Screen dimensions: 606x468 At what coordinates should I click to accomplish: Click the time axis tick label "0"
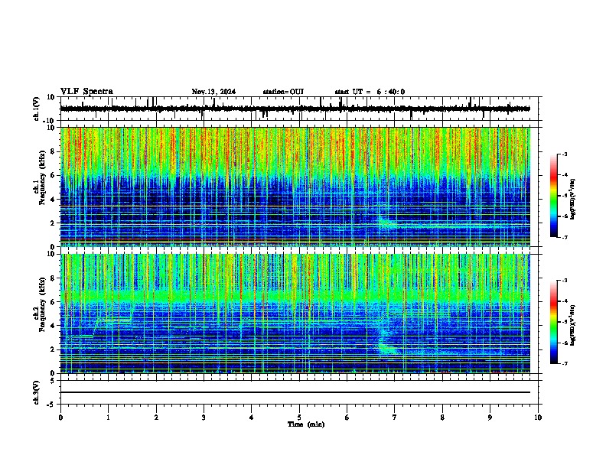[60, 418]
